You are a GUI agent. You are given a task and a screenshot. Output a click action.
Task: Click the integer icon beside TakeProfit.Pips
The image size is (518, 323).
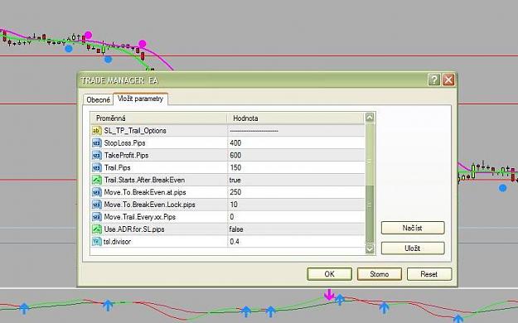click(x=96, y=155)
